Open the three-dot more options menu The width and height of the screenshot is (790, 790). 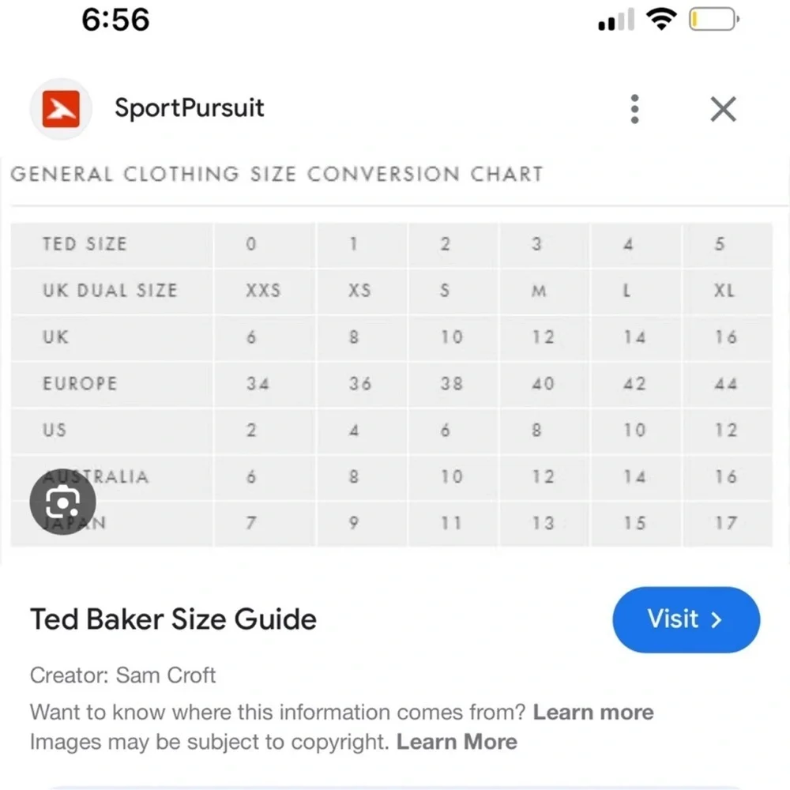634,109
